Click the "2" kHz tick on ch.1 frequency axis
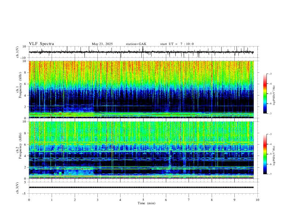 (x=25, y=107)
